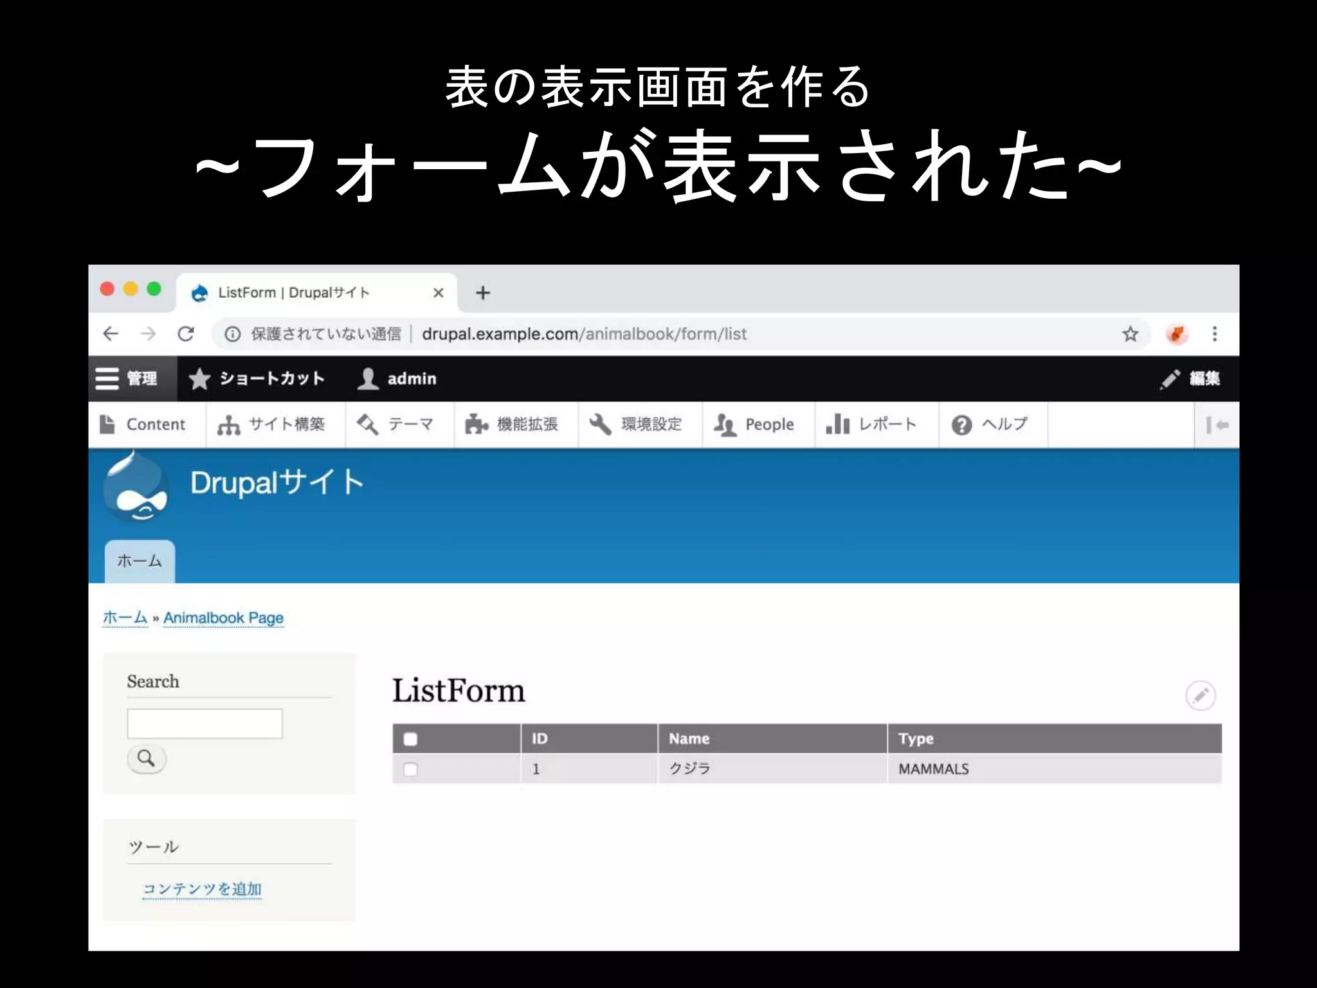This screenshot has width=1317, height=988.
Task: Close the ListForm browser tab
Action: pos(439,293)
